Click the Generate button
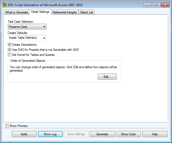This screenshot has height=143, width=172. pyautogui.click(x=102, y=134)
